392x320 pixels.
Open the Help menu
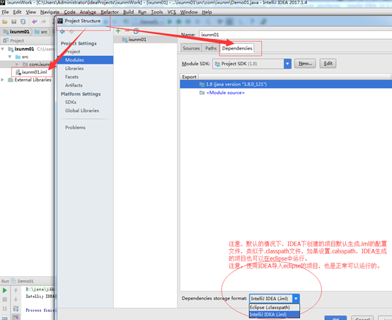pyautogui.click(x=207, y=12)
